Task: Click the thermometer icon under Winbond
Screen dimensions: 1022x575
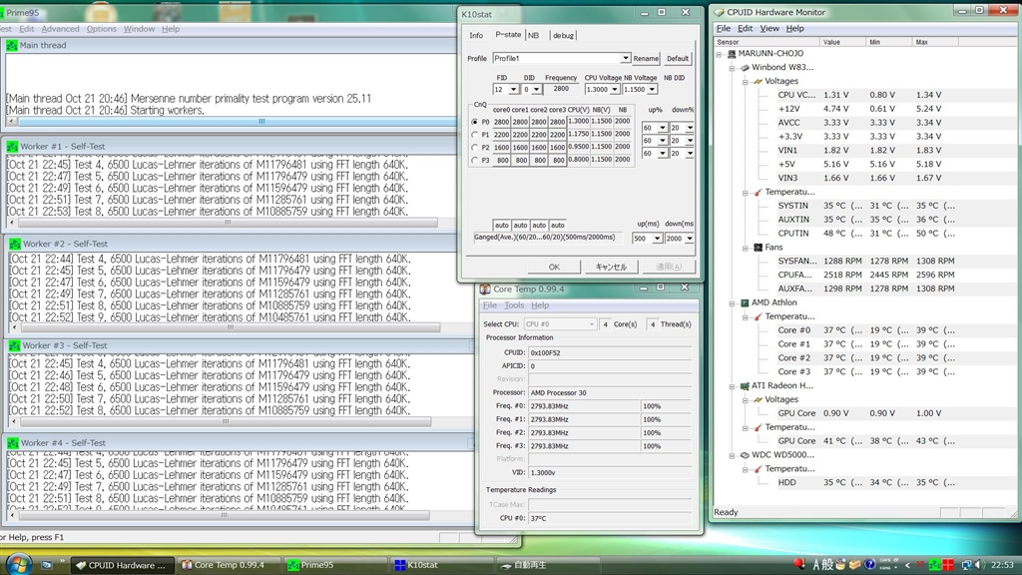Action: (x=759, y=193)
